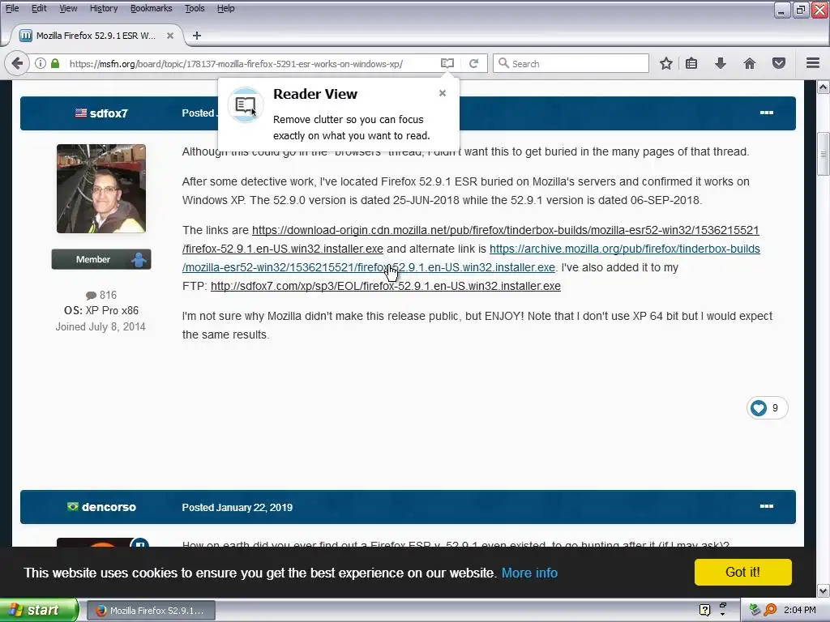Viewport: 830px width, 622px height.
Task: Open post options dots on sdfox7's post
Action: pos(767,113)
